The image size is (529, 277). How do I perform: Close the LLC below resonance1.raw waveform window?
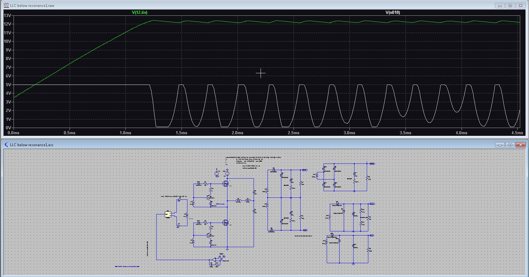(520, 5)
